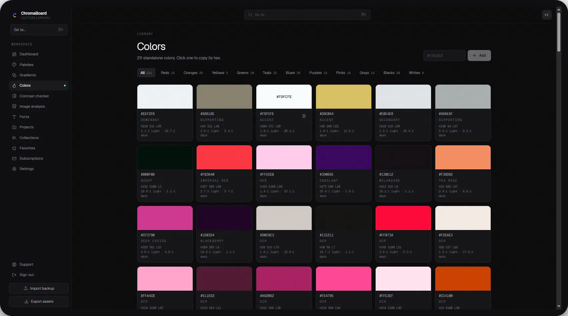This screenshot has height=316, width=568.
Task: Filter colors by Blues
Action: [x=293, y=73]
